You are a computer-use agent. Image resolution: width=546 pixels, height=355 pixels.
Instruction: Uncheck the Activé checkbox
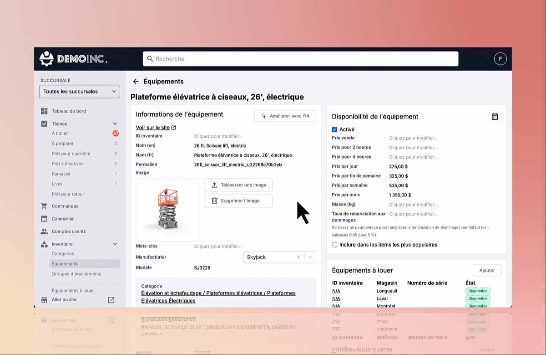click(335, 129)
